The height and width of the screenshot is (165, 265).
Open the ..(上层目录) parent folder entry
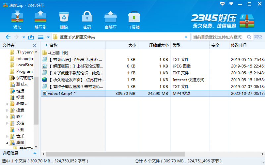coord(58,52)
